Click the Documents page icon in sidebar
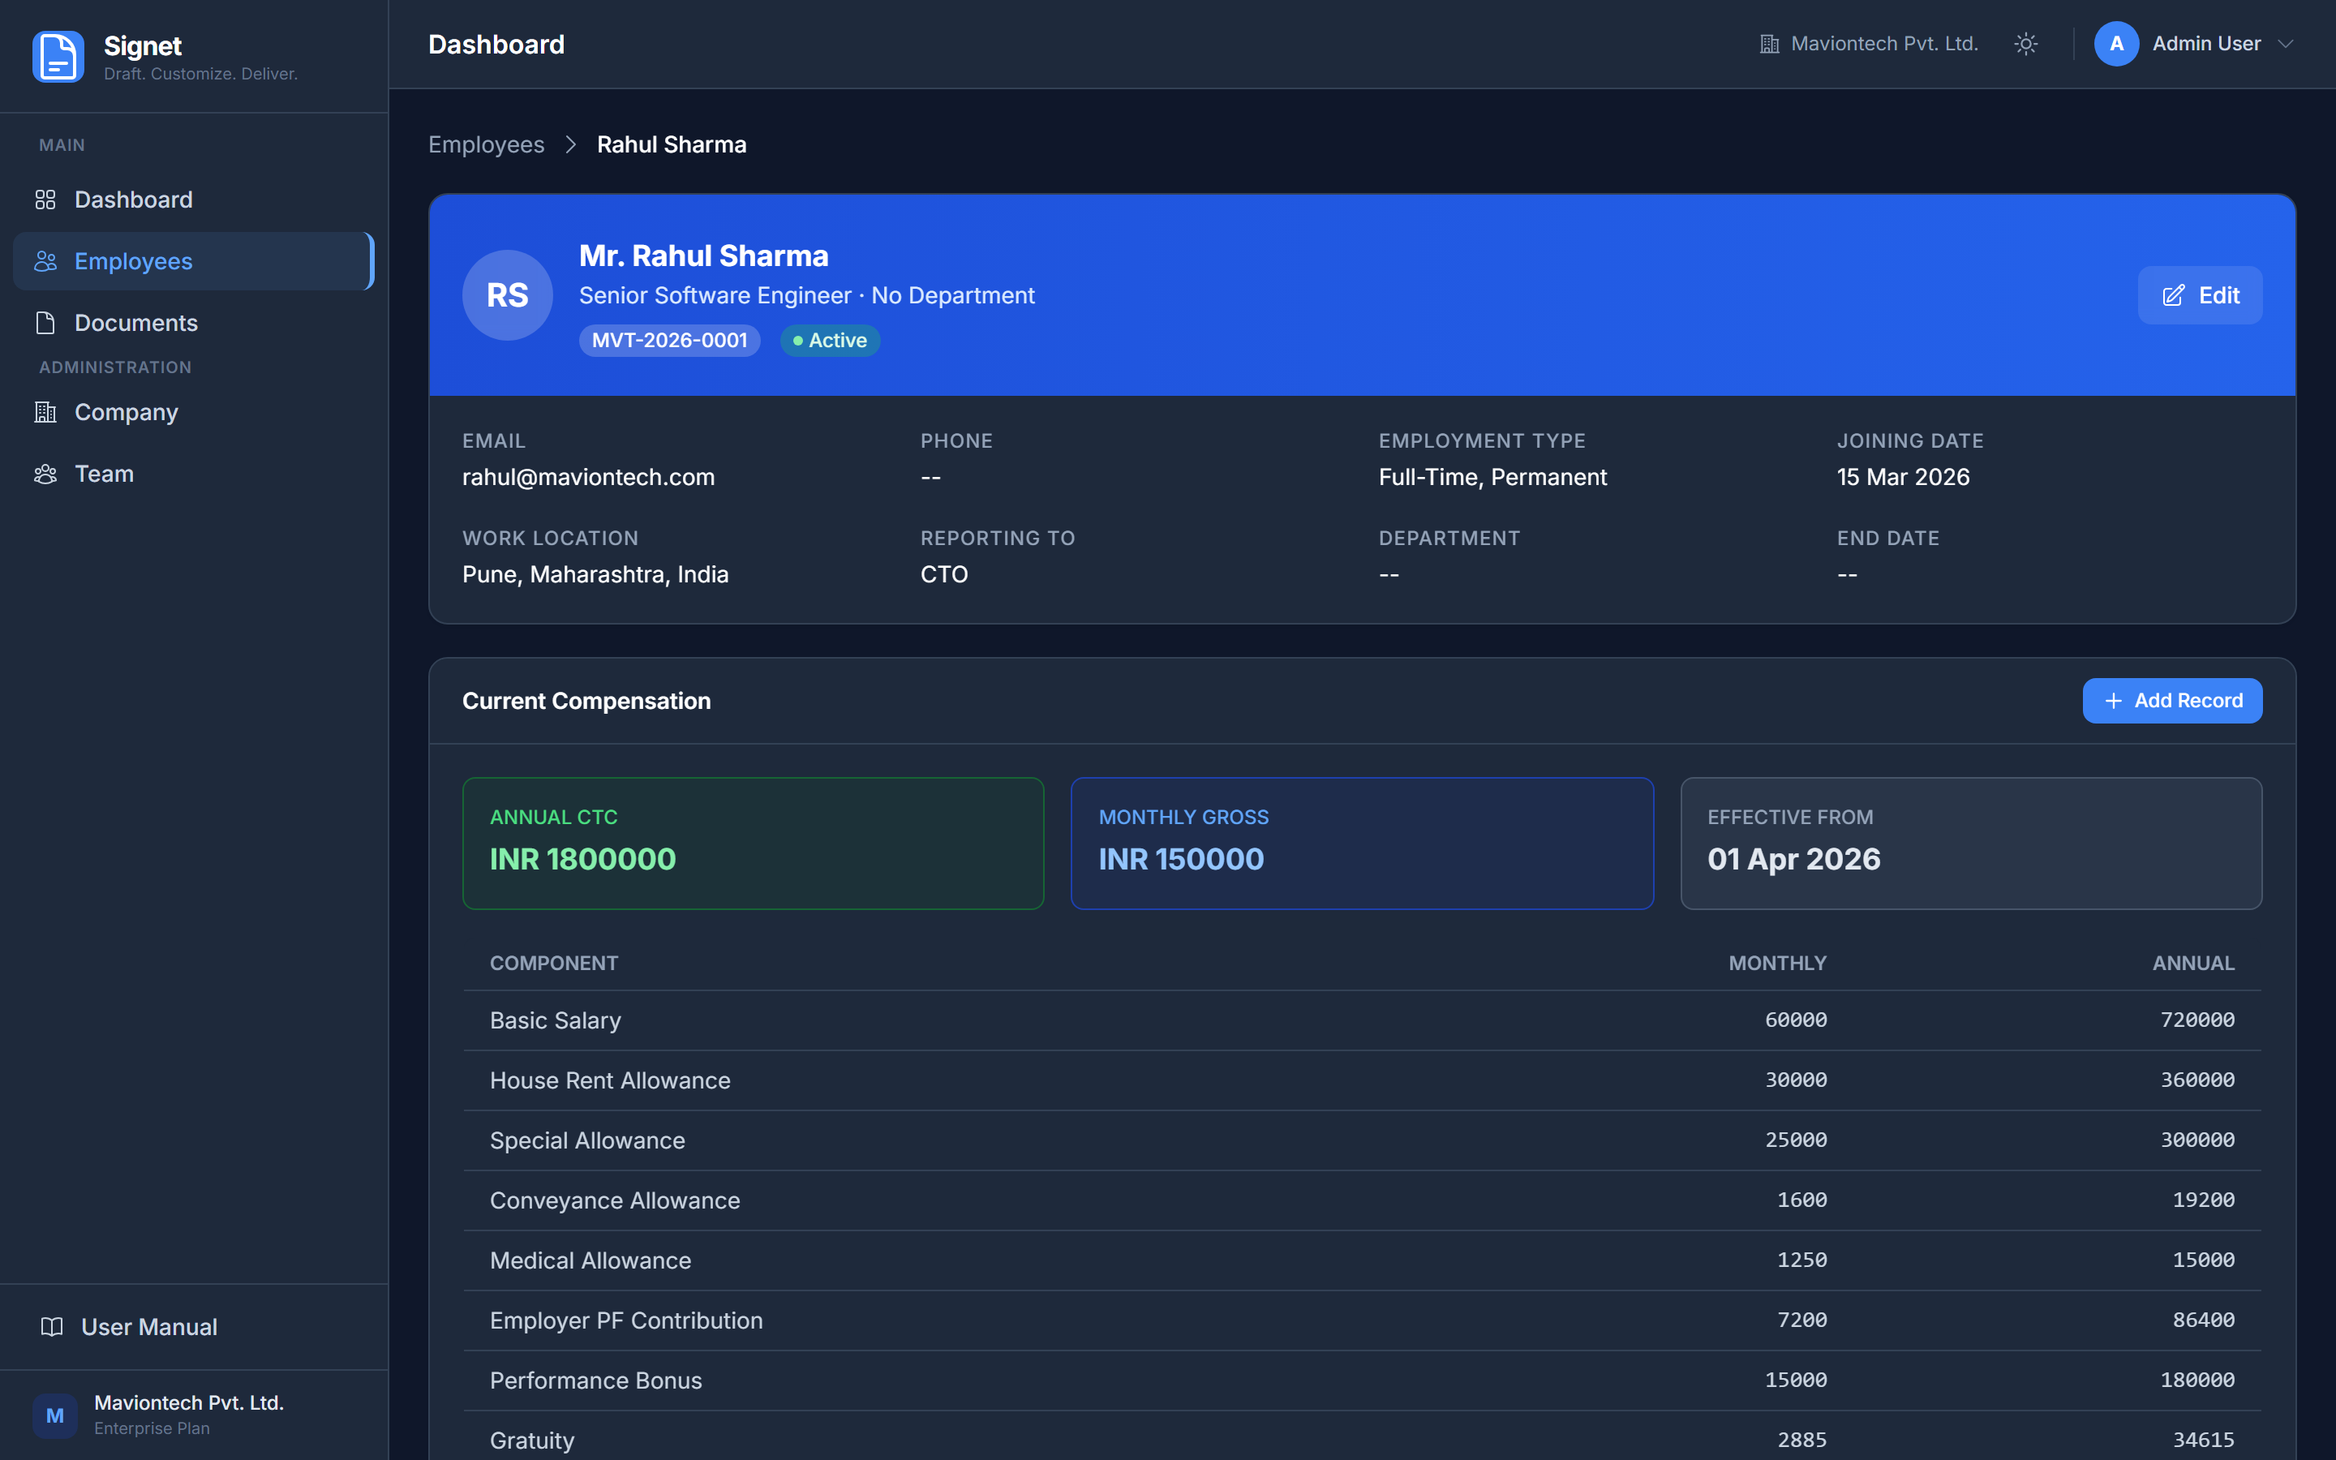The width and height of the screenshot is (2336, 1460). click(45, 324)
